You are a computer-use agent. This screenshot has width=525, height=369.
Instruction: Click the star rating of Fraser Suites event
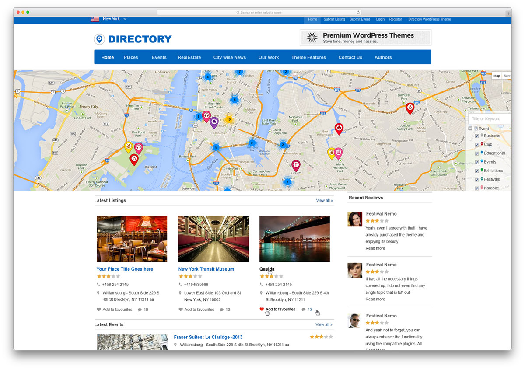(321, 337)
